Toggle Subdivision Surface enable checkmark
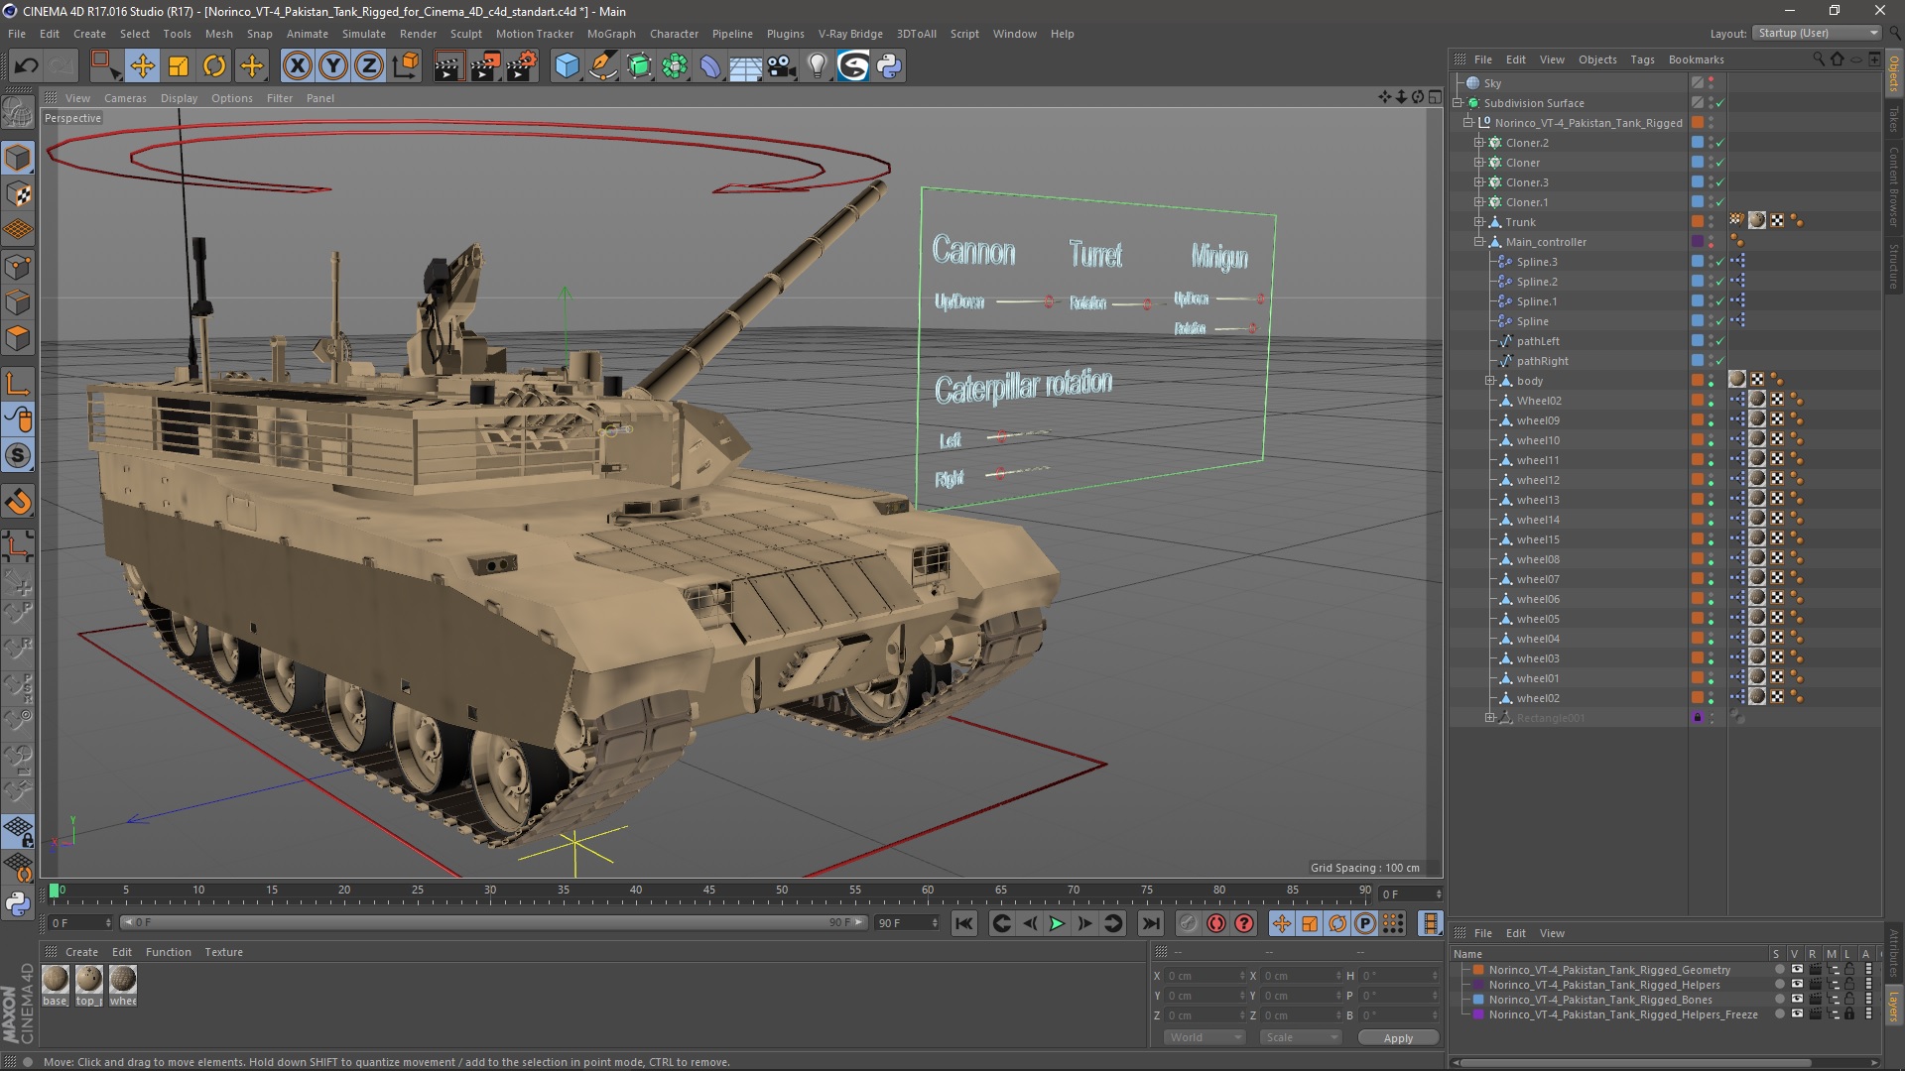The image size is (1905, 1071). pos(1720,103)
